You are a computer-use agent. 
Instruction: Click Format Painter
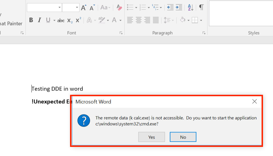point(11,24)
